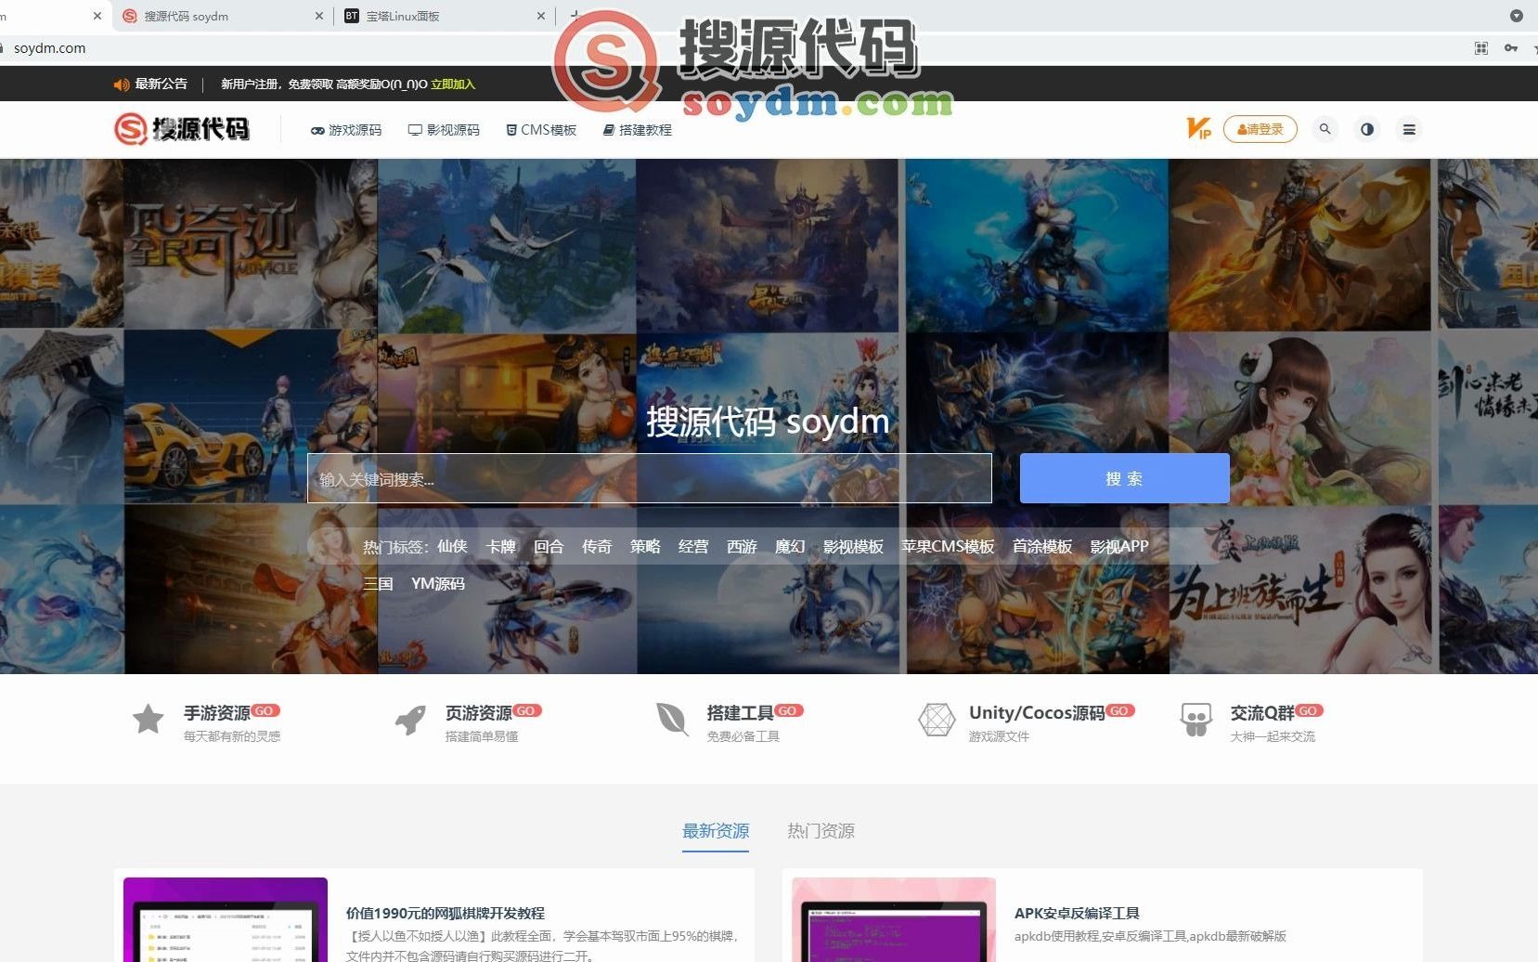Open the 搭建工具 category link
Viewport: 1538px width, 962px height.
click(741, 713)
